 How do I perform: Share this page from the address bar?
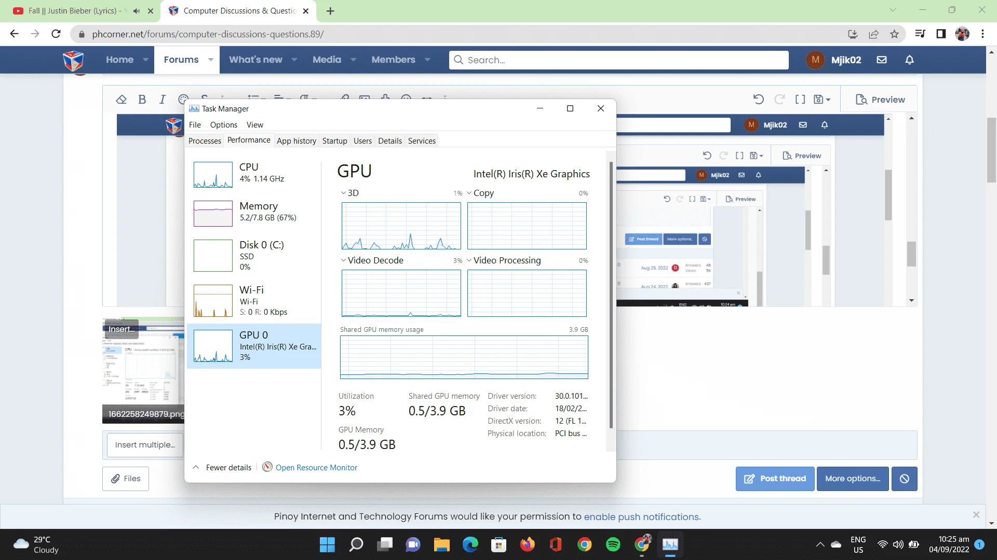(x=873, y=34)
